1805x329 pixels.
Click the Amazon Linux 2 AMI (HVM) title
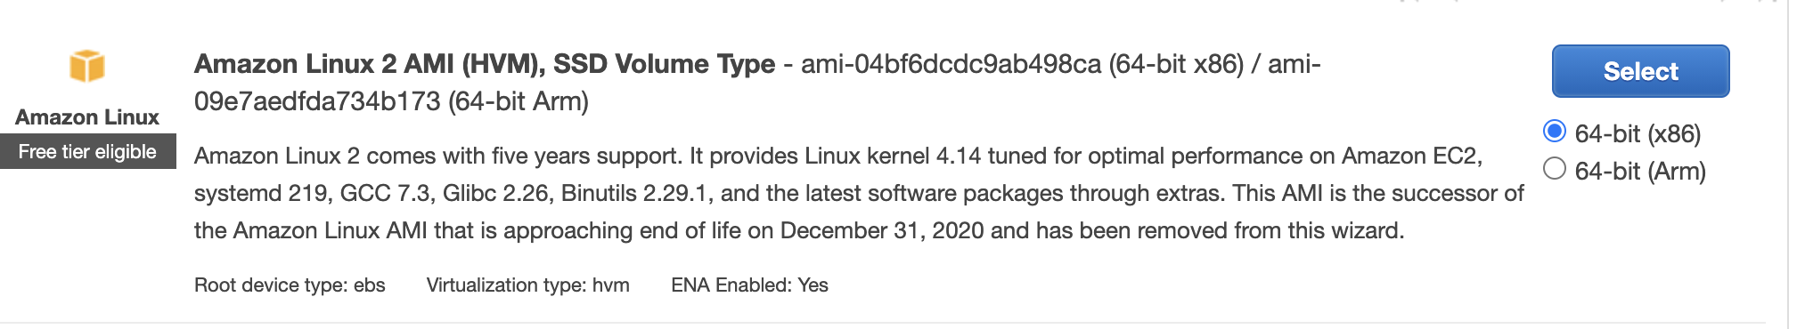pyautogui.click(x=485, y=64)
